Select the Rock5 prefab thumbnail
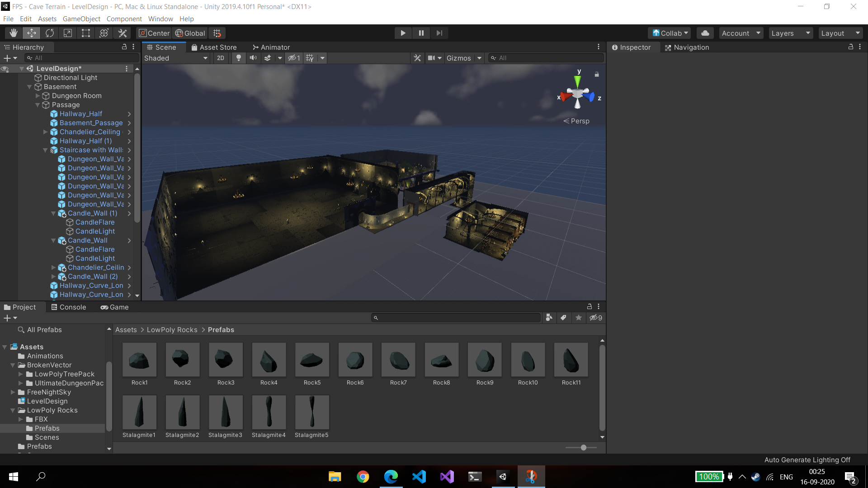The width and height of the screenshot is (868, 488). click(312, 360)
